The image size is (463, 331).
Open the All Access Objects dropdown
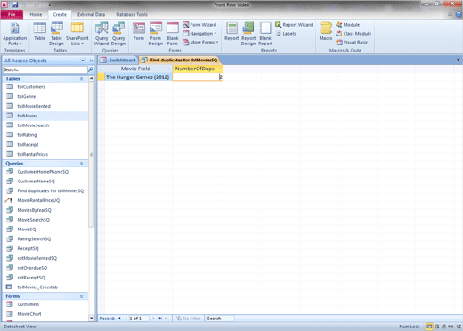click(83, 61)
